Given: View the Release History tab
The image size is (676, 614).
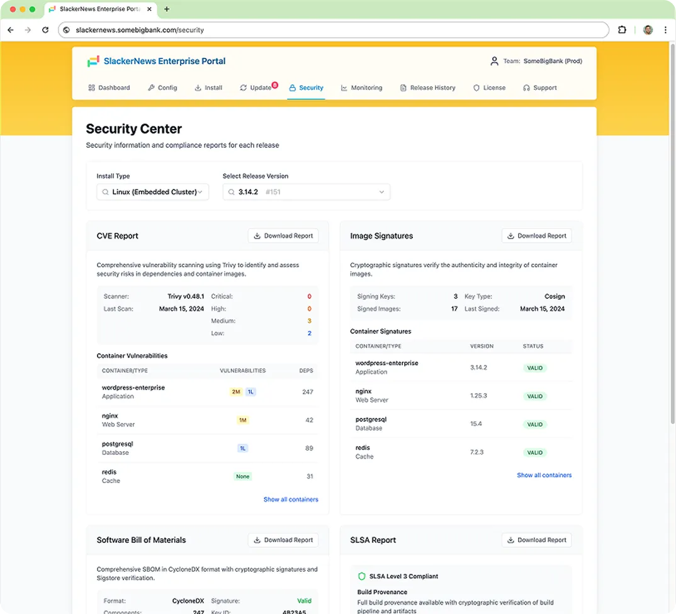Looking at the screenshot, I should coord(427,88).
